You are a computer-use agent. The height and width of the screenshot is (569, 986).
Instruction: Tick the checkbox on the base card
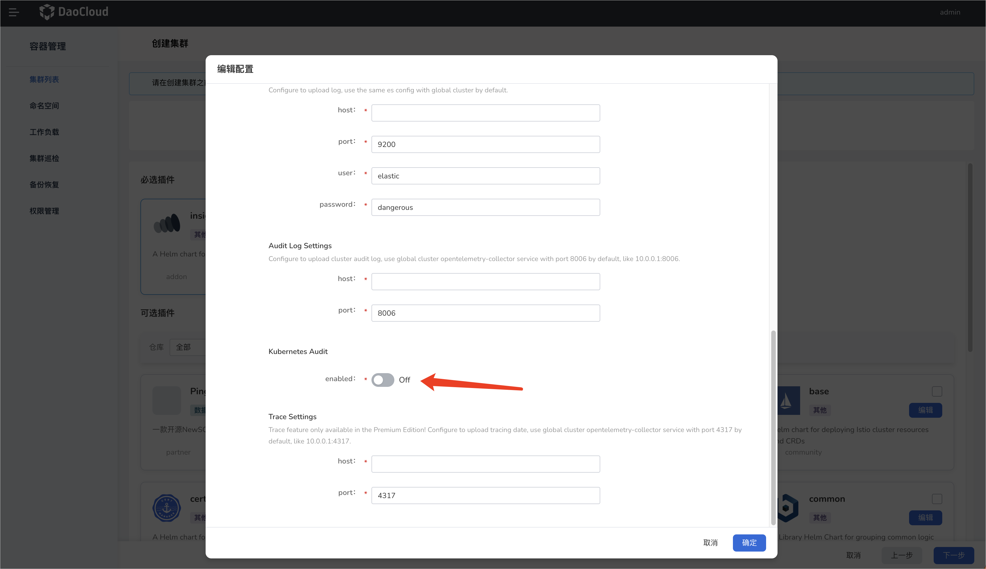click(x=937, y=391)
